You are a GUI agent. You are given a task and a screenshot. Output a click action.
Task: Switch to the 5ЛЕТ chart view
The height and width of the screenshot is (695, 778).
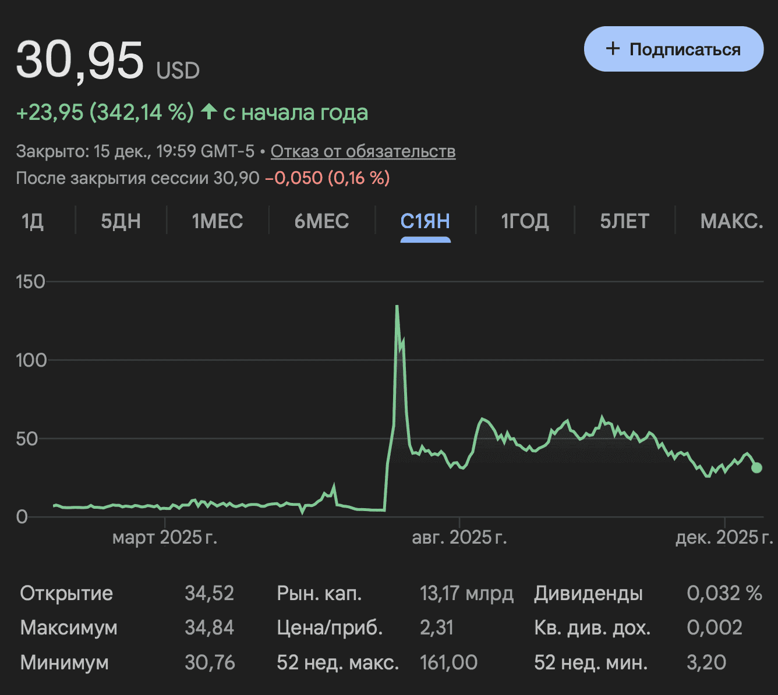624,221
